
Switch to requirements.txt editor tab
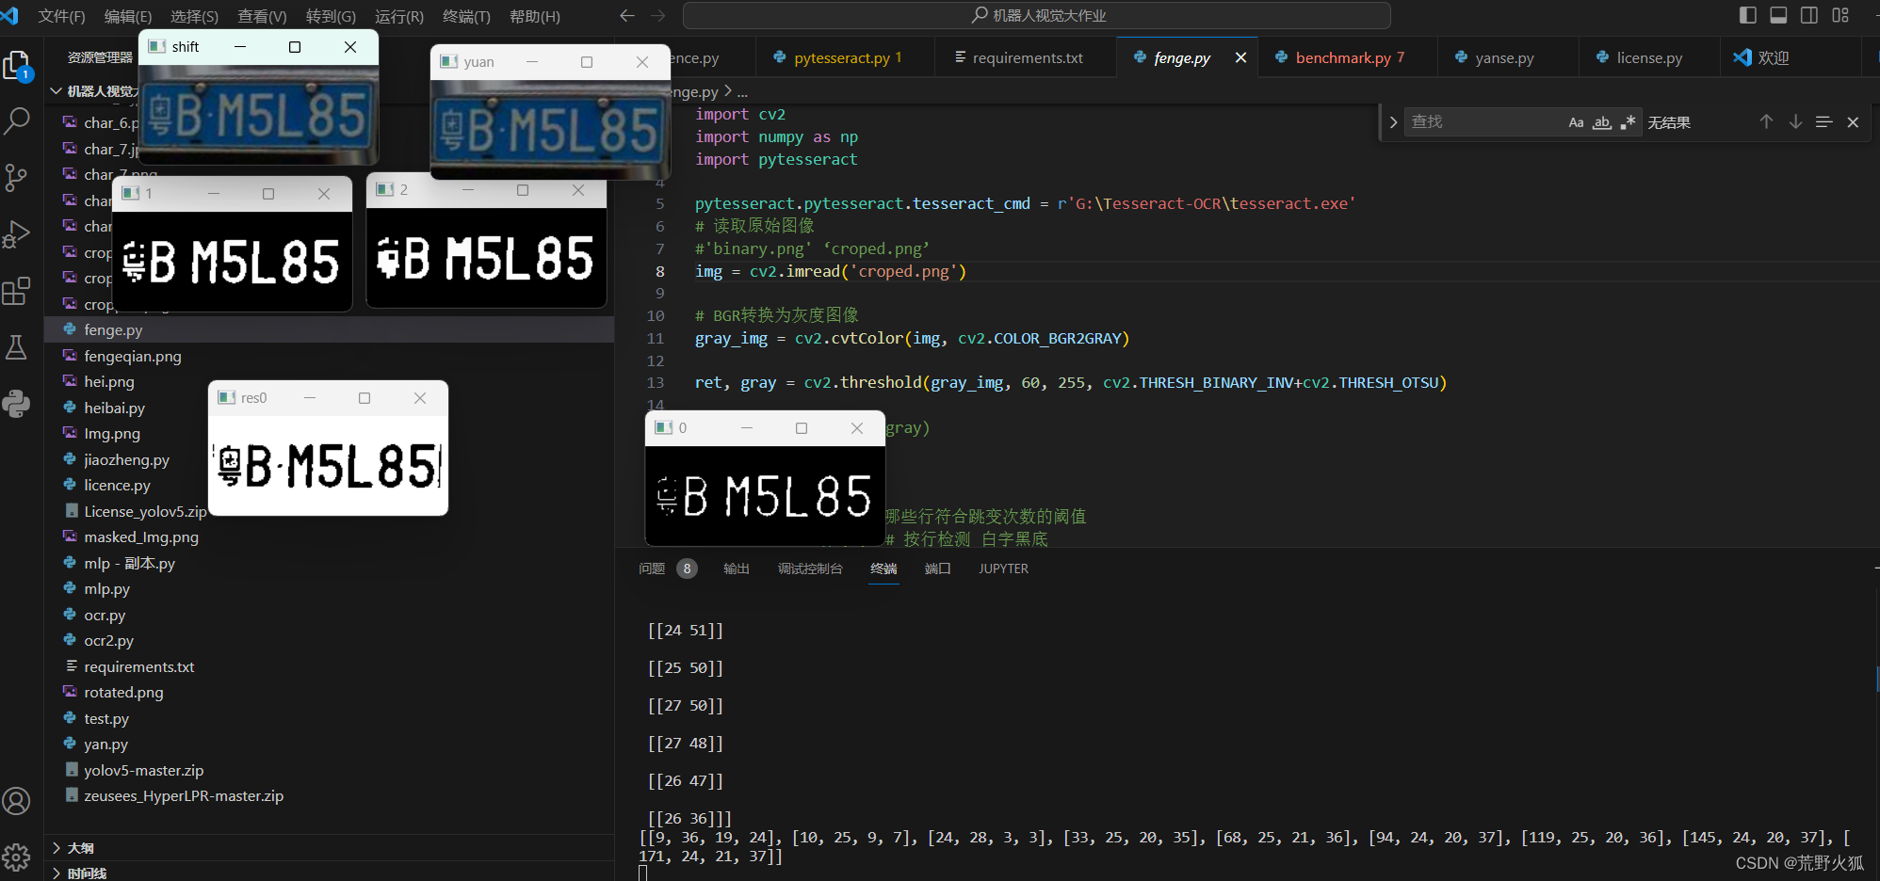coord(1026,57)
